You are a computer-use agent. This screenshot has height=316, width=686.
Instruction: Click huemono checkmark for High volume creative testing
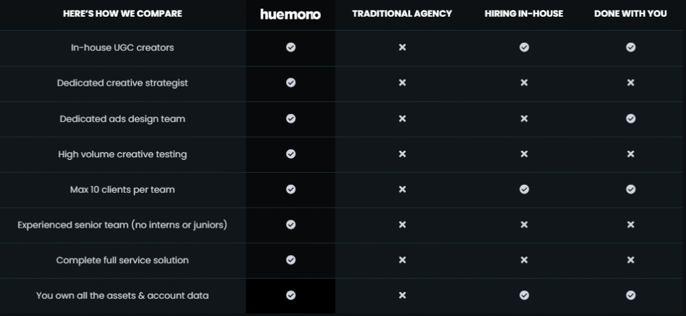(x=291, y=154)
